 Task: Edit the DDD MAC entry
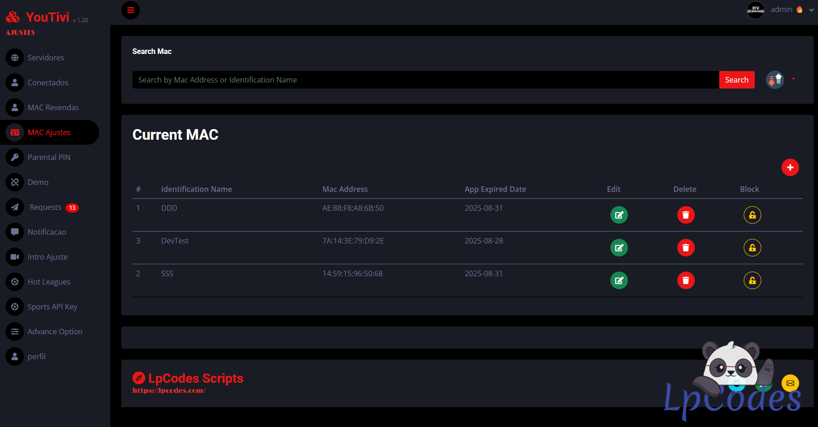click(619, 215)
